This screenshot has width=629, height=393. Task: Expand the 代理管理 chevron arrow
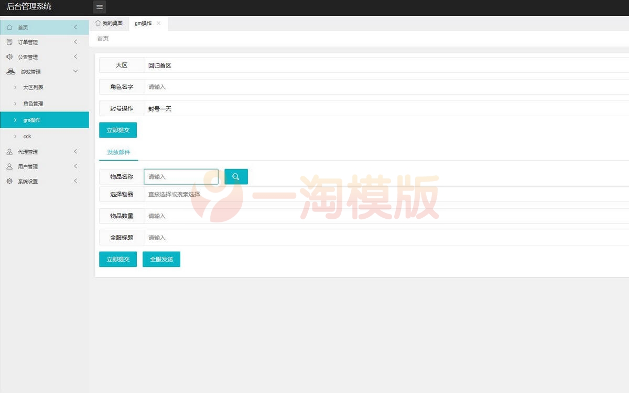(75, 152)
